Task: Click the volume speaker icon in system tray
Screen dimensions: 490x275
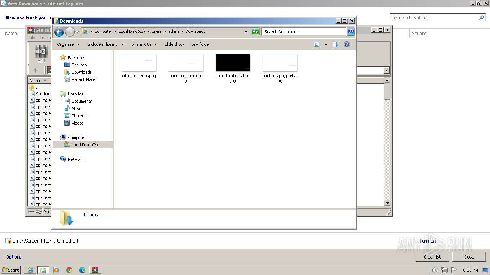Action: (435, 270)
